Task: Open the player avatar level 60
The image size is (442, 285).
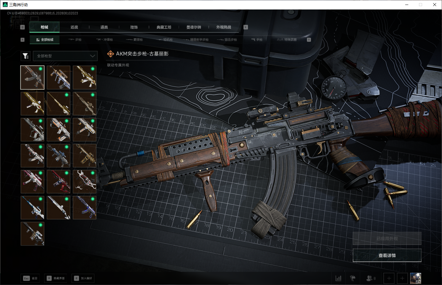Action: click(416, 278)
